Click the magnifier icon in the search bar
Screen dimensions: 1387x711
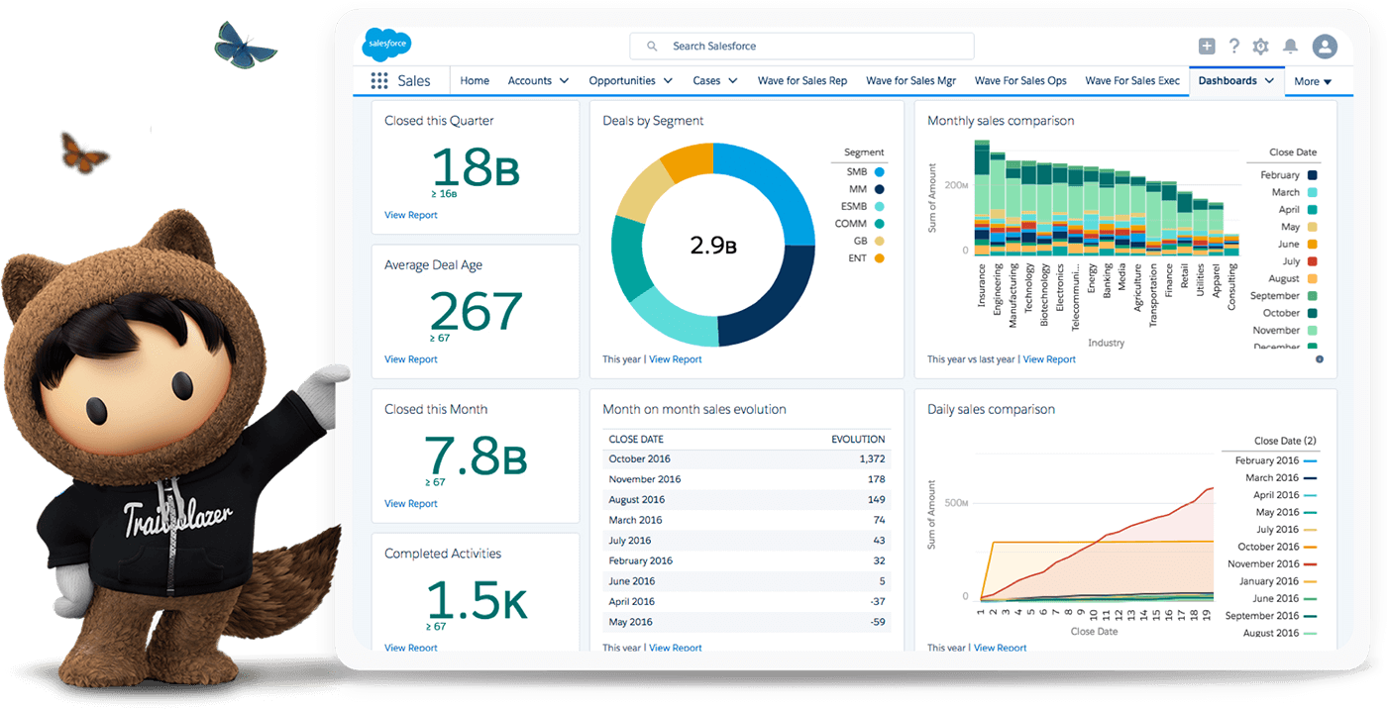[x=652, y=47]
